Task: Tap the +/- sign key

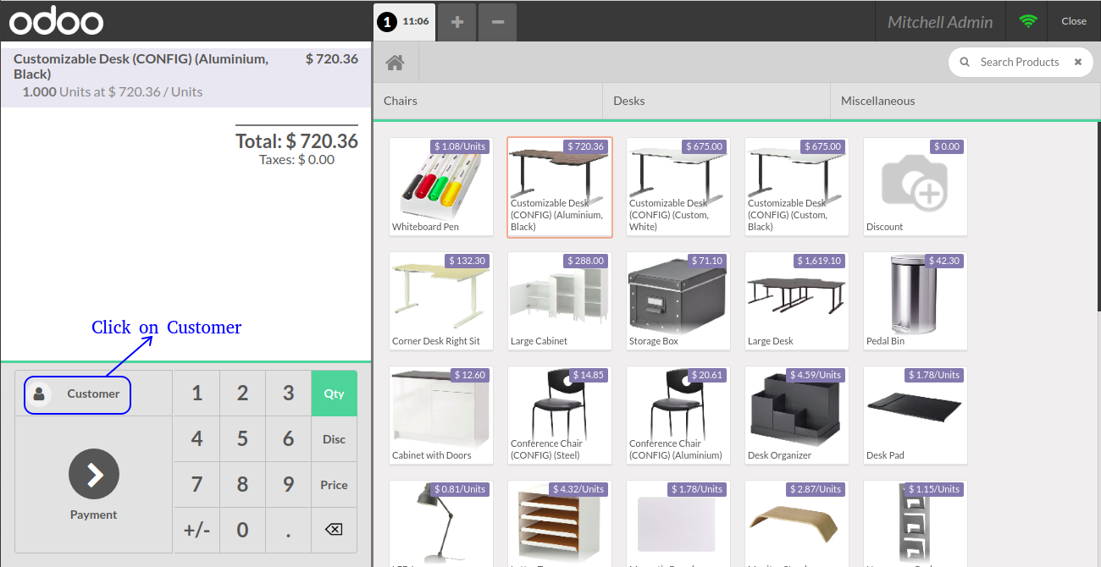Action: coord(196,531)
